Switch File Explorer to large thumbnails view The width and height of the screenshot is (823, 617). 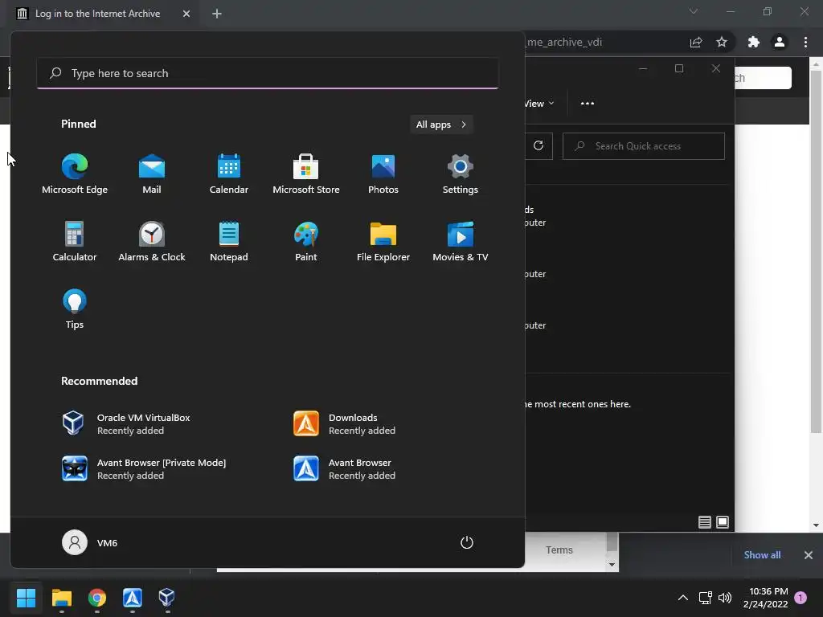click(x=723, y=522)
